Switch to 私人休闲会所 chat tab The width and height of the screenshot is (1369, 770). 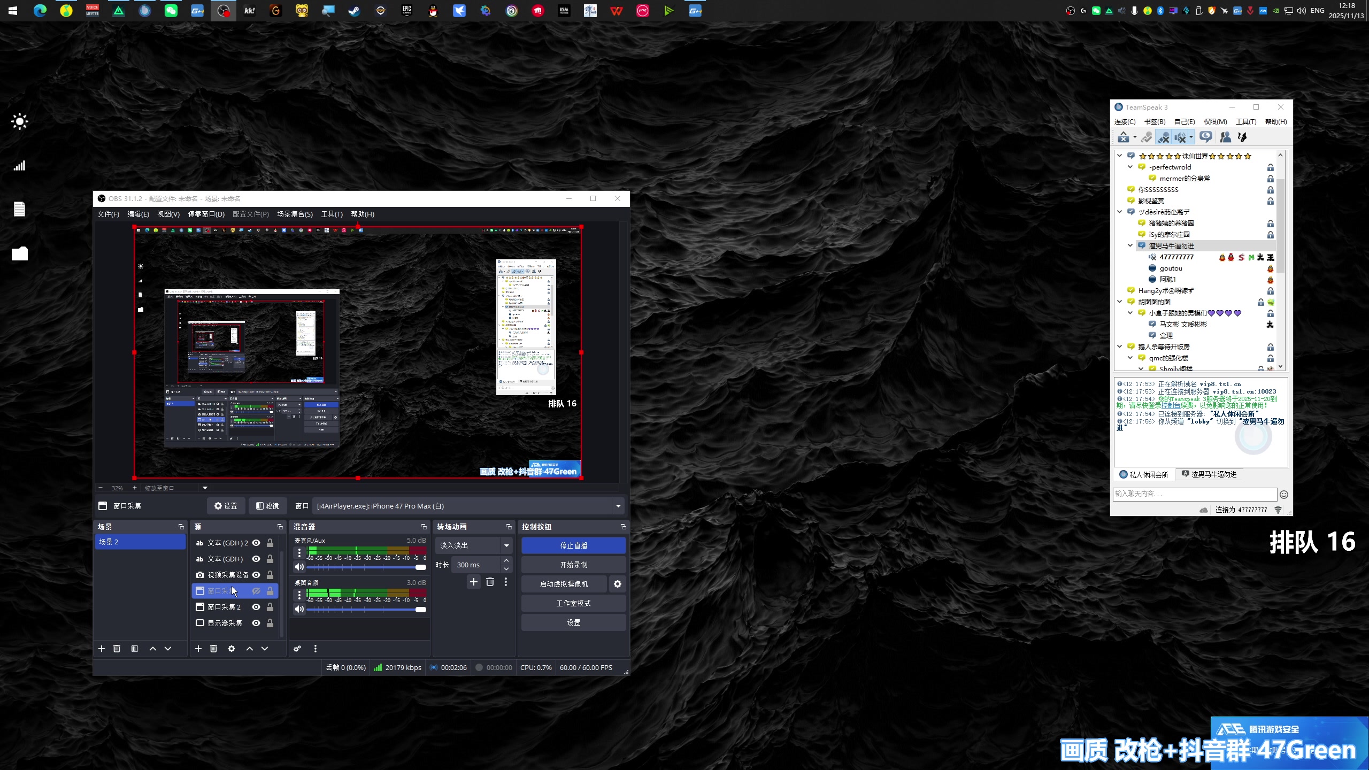tap(1144, 474)
